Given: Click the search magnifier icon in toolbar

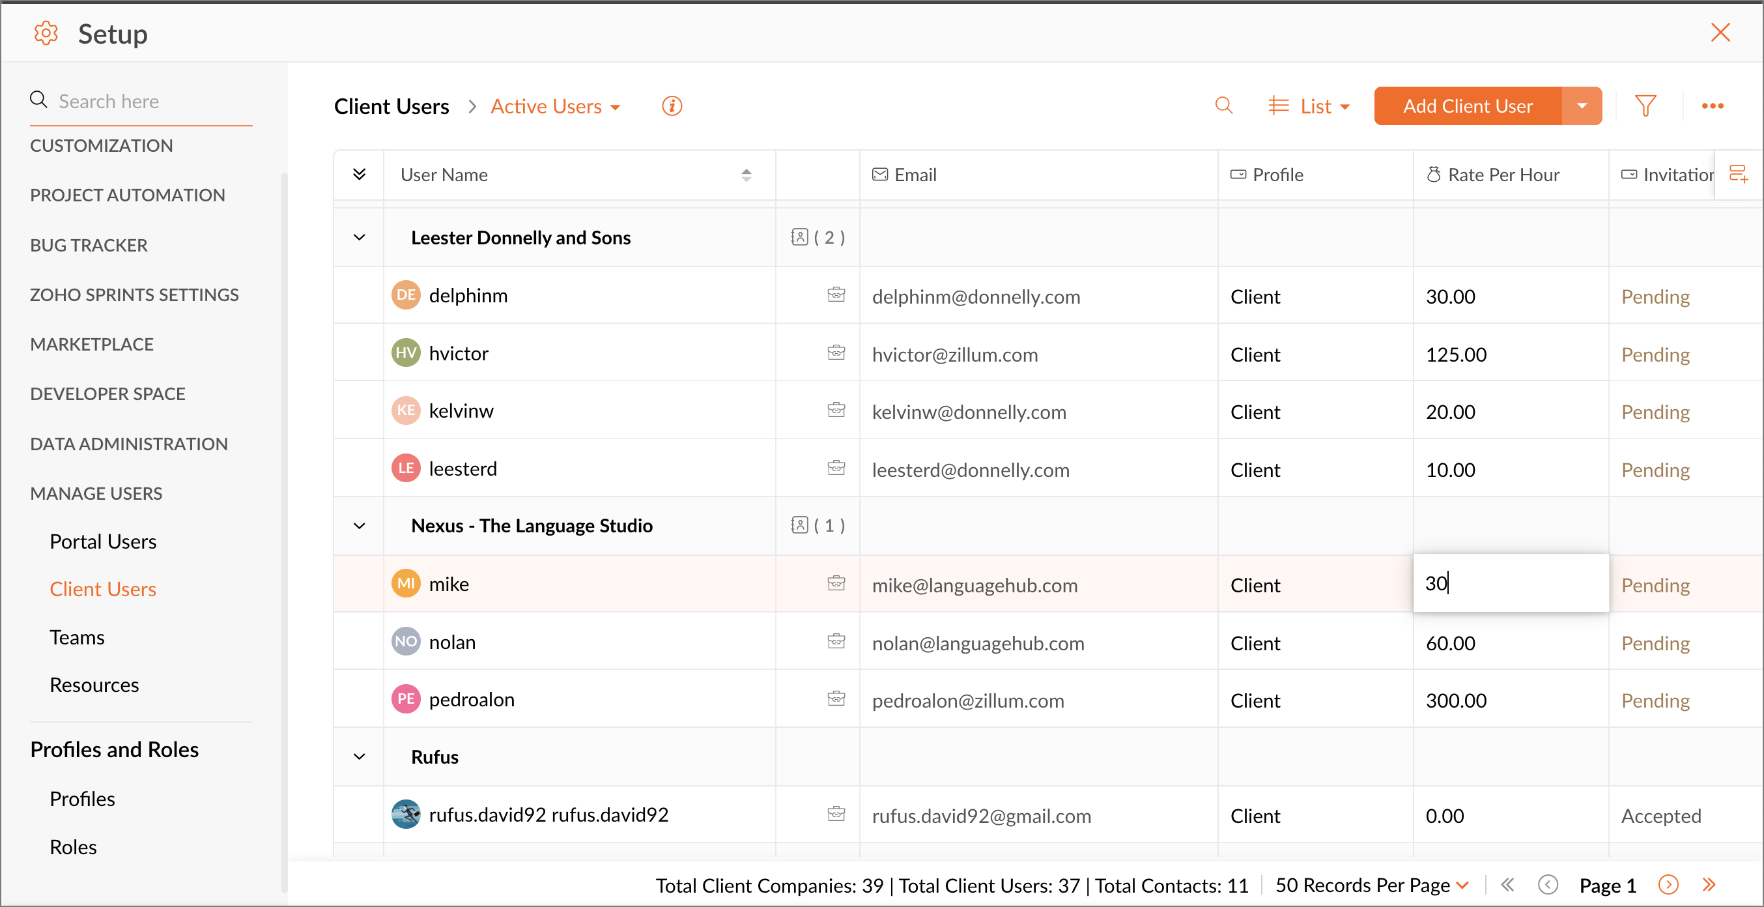Looking at the screenshot, I should (x=1224, y=106).
